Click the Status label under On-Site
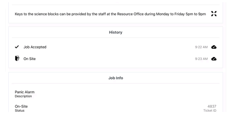231x115 pixels. 20,111
